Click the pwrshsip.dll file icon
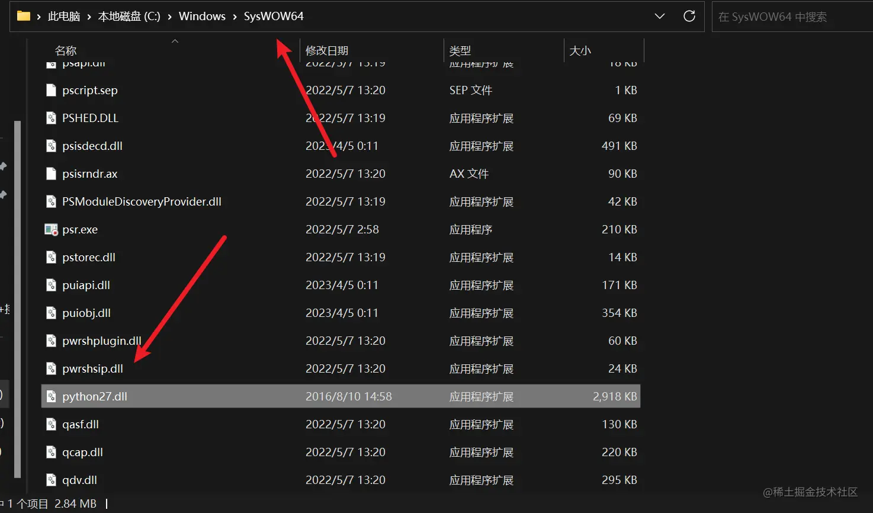The image size is (873, 513). click(x=52, y=368)
